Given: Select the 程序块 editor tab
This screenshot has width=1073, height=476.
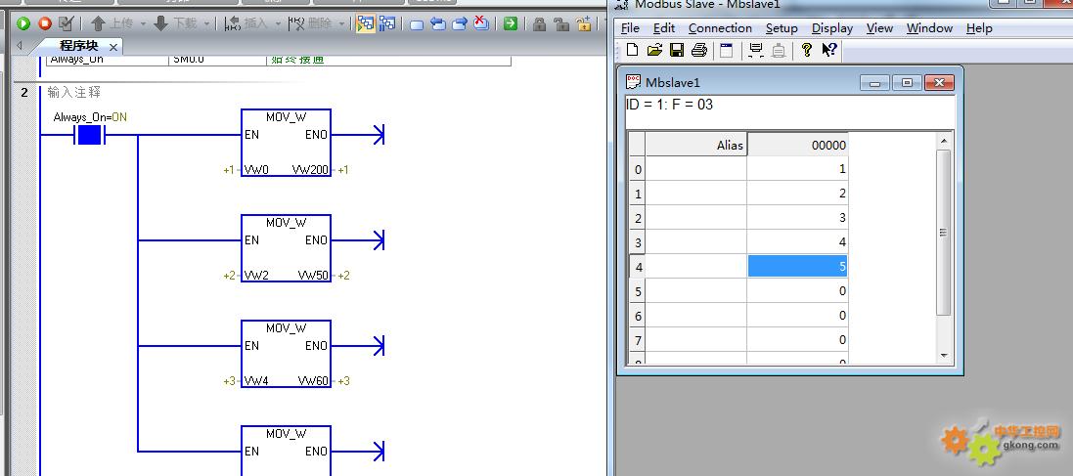Looking at the screenshot, I should [x=78, y=46].
